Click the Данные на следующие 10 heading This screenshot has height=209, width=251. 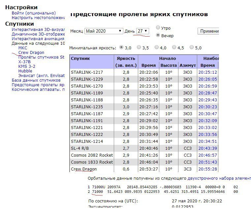coord(38,43)
